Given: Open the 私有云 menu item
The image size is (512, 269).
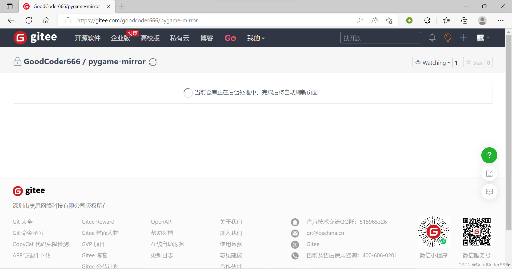Looking at the screenshot, I should pyautogui.click(x=179, y=38).
